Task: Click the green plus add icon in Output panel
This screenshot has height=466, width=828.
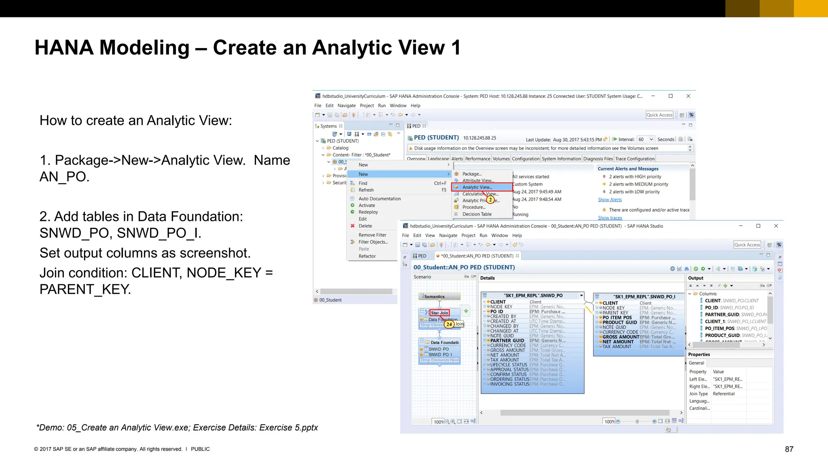Action: (725, 286)
